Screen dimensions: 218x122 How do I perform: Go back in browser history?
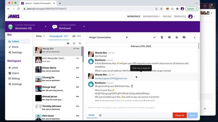(9, 9)
